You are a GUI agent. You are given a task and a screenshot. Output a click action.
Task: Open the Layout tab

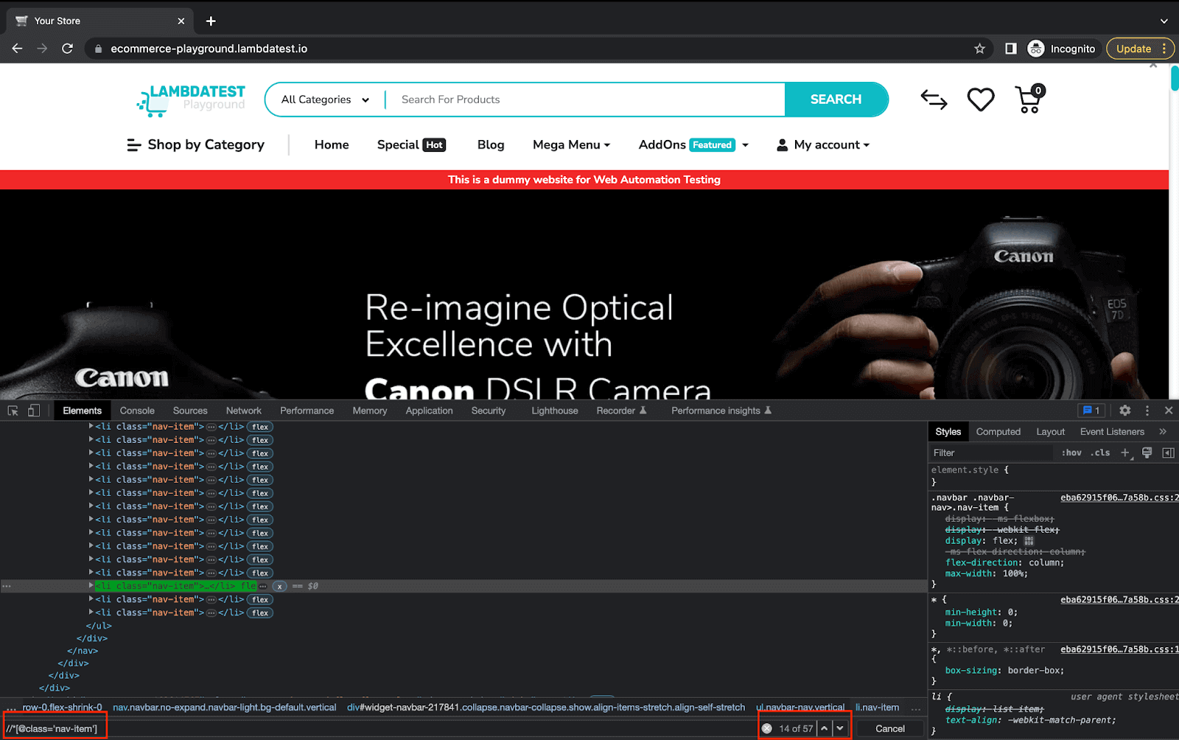point(1050,432)
